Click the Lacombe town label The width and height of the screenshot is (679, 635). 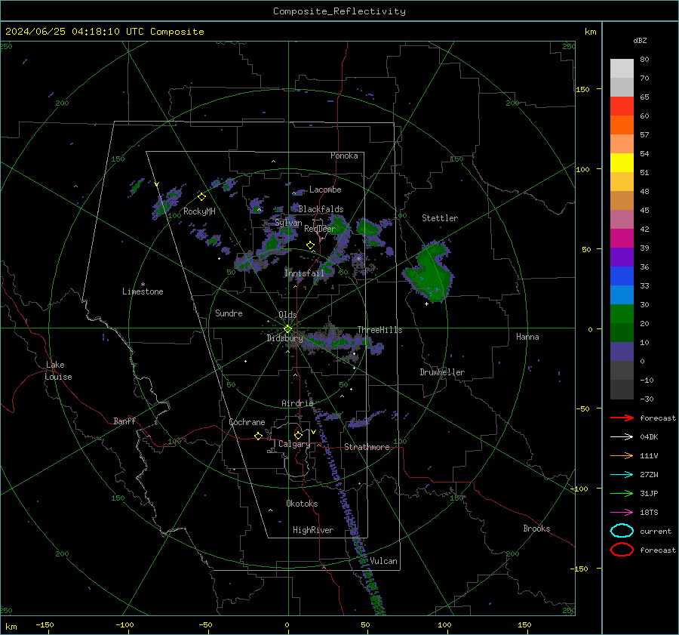tap(325, 190)
